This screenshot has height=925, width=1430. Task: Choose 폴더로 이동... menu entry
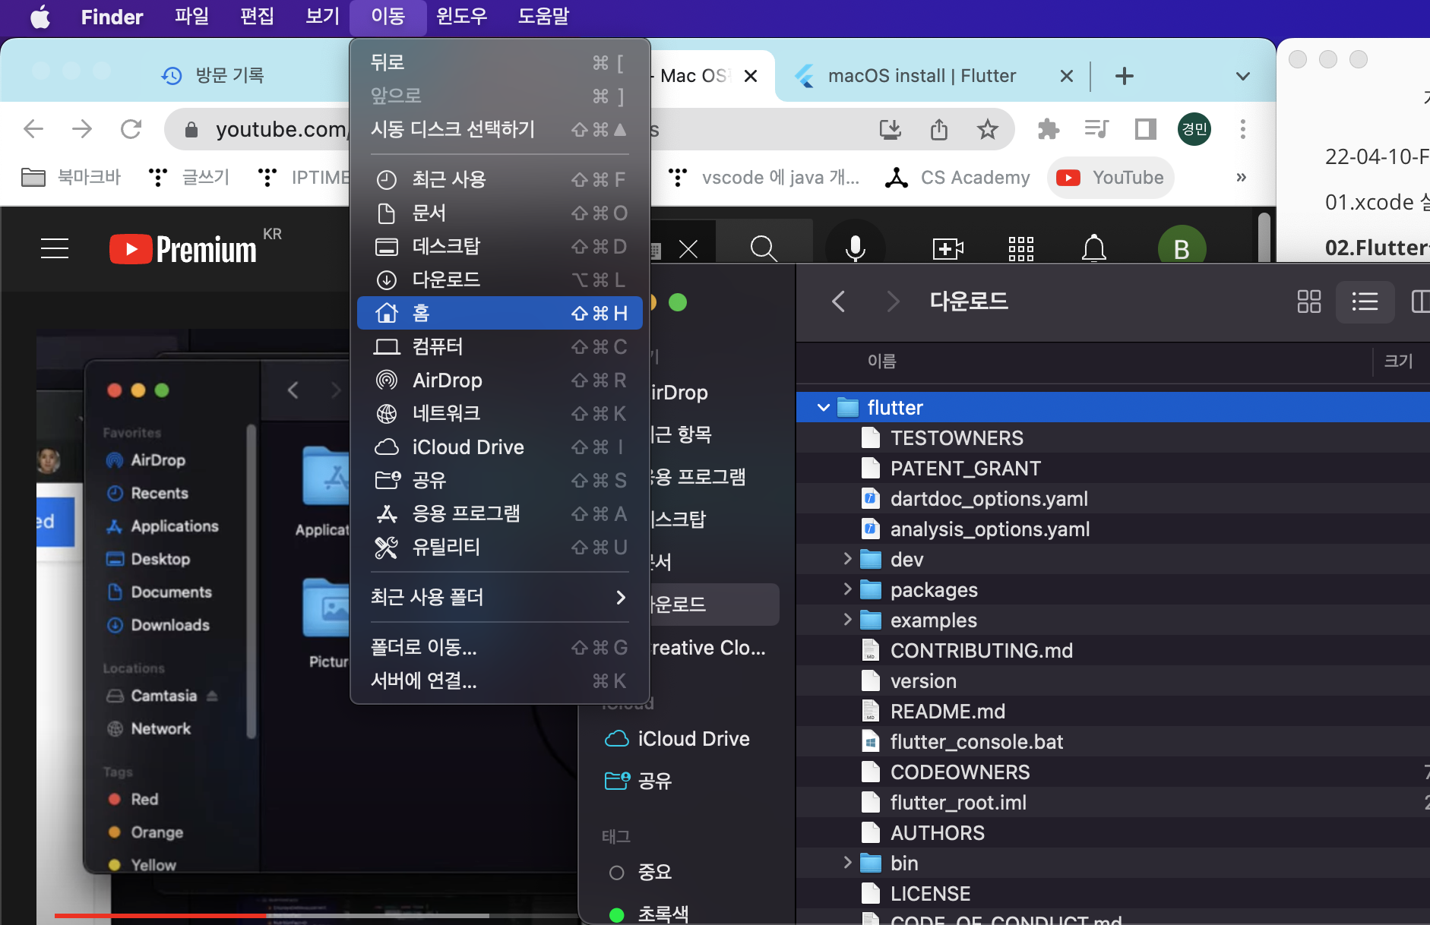500,647
